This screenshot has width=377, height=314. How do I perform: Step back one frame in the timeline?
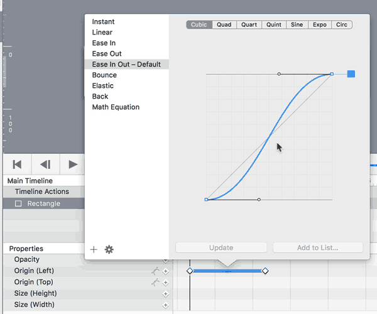tap(45, 165)
